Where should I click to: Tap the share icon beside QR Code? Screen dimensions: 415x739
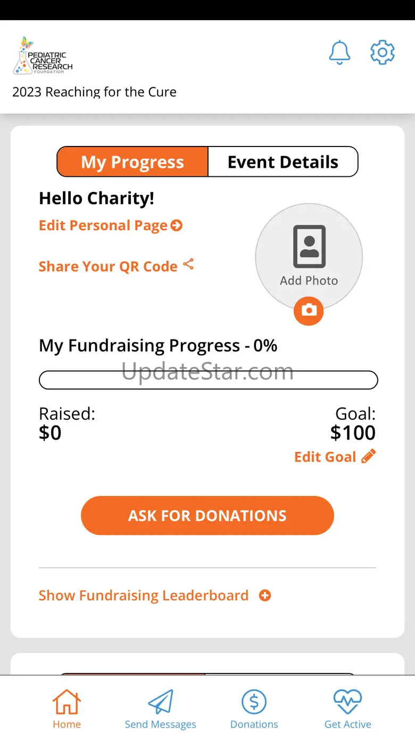click(188, 264)
